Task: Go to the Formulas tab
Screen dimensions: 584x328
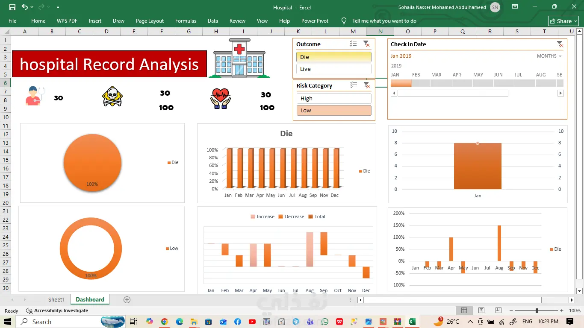Action: coord(186,20)
